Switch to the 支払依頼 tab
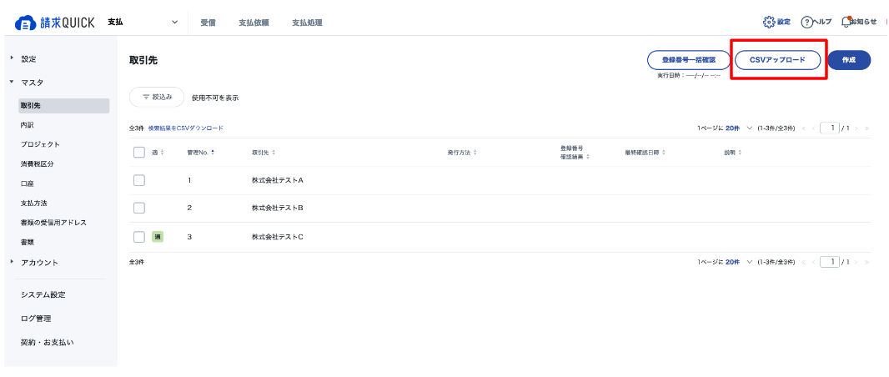Screen dimensions: 889x377 pos(254,23)
